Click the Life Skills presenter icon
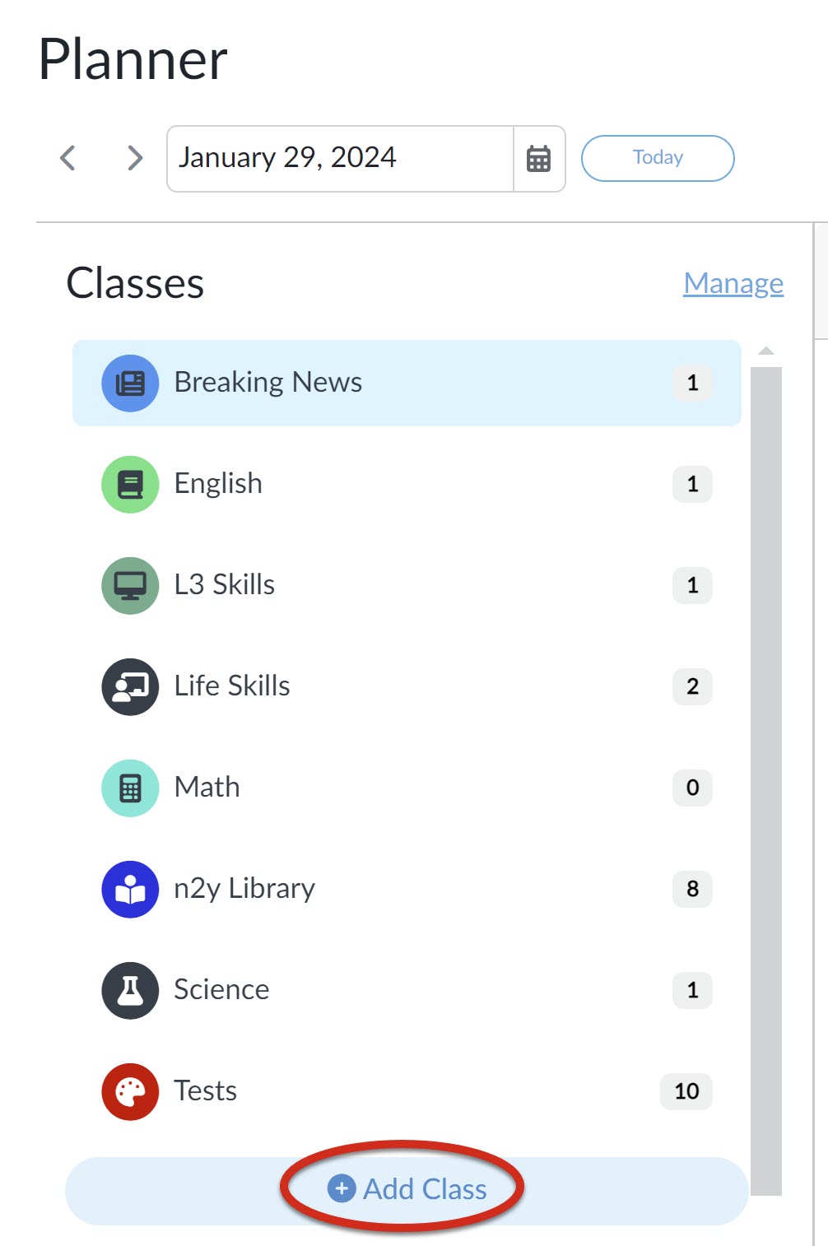Viewport: 828px width, 1246px height. [130, 686]
